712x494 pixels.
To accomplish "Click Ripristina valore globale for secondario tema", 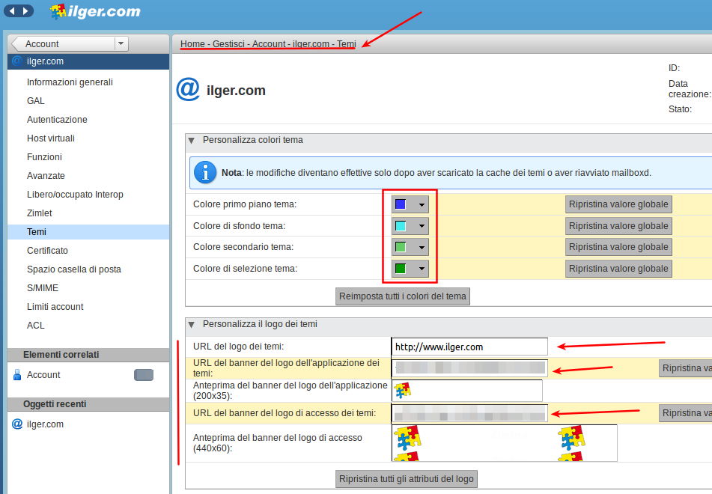I will click(618, 247).
